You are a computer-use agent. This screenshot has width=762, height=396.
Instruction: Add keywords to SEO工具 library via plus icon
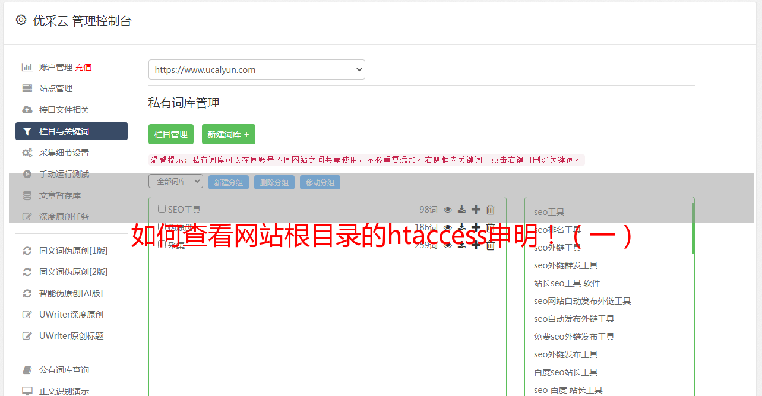click(476, 209)
